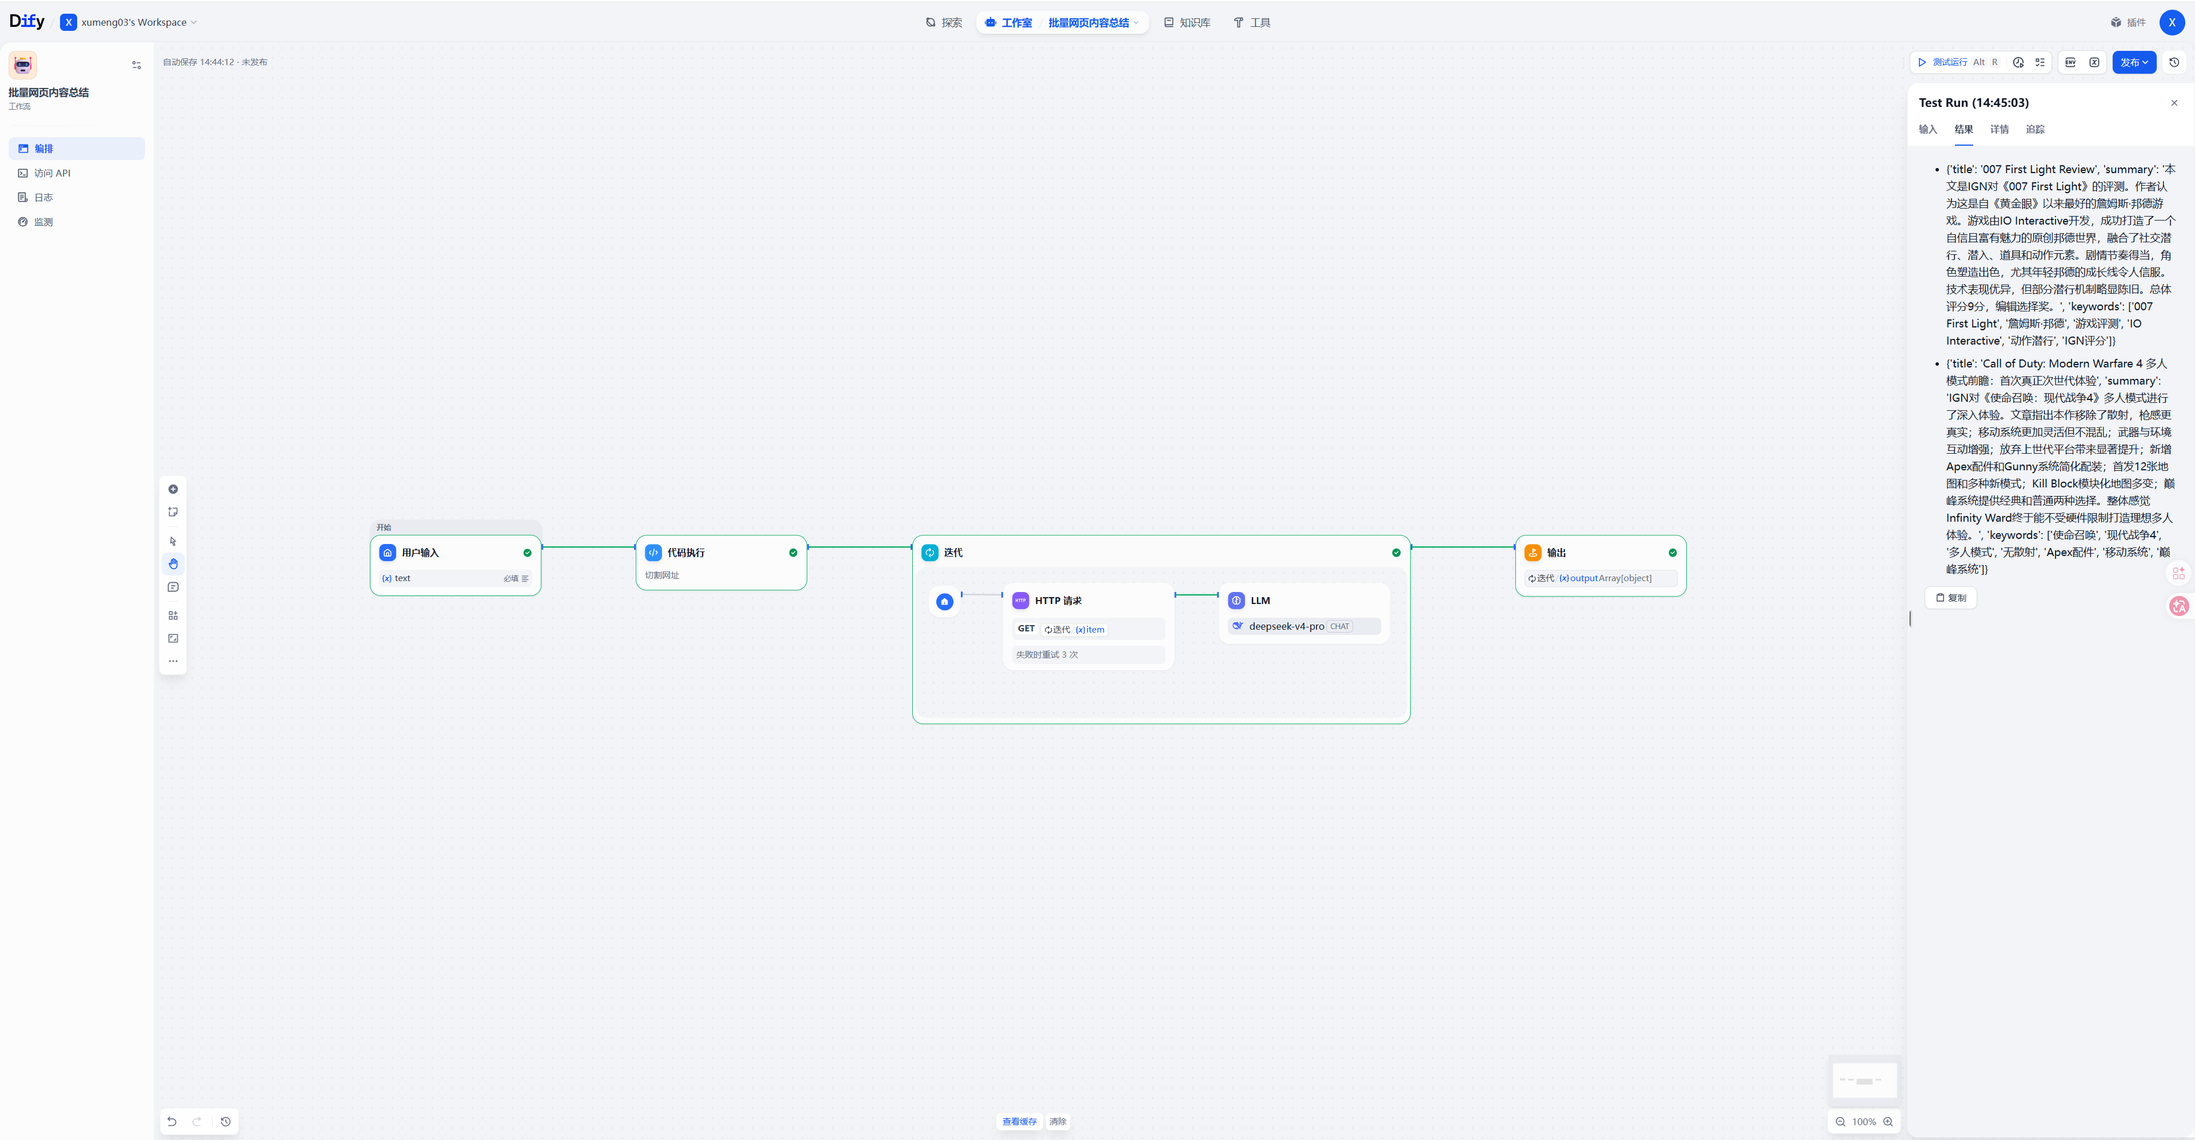Click the 切割网址 description text
Viewport: 2195px width, 1140px height.
pos(661,576)
